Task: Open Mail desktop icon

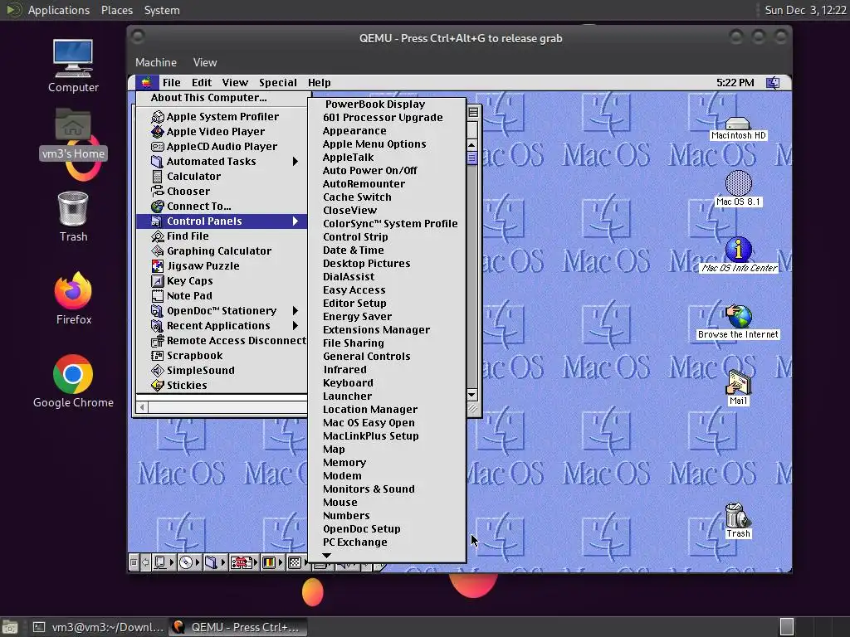Action: (738, 388)
